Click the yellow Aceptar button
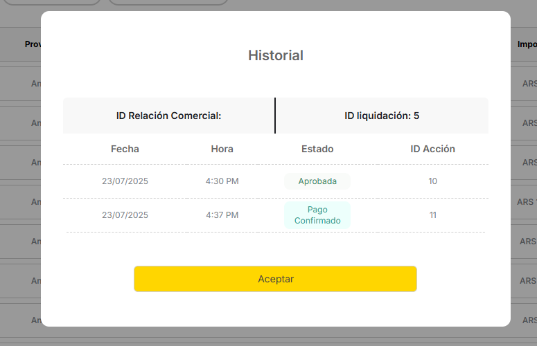 [275, 279]
